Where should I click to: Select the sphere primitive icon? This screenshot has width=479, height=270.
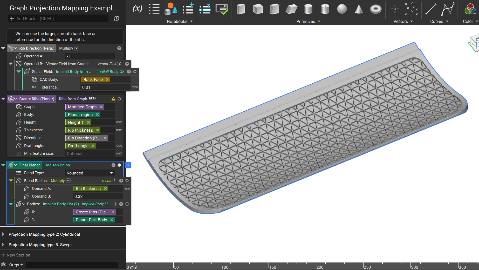tap(342, 9)
